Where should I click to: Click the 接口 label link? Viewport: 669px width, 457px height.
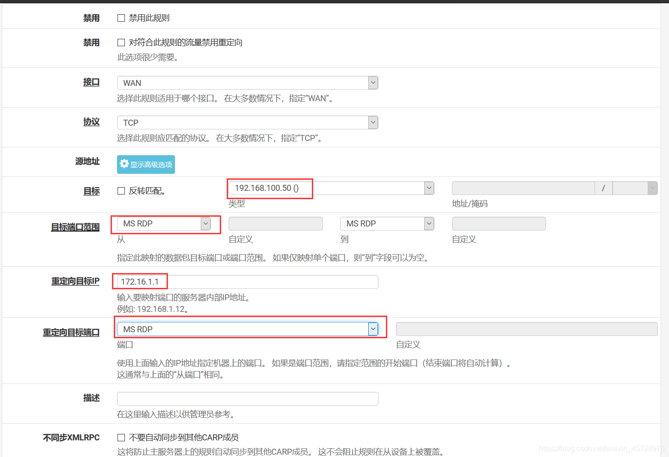(x=91, y=82)
